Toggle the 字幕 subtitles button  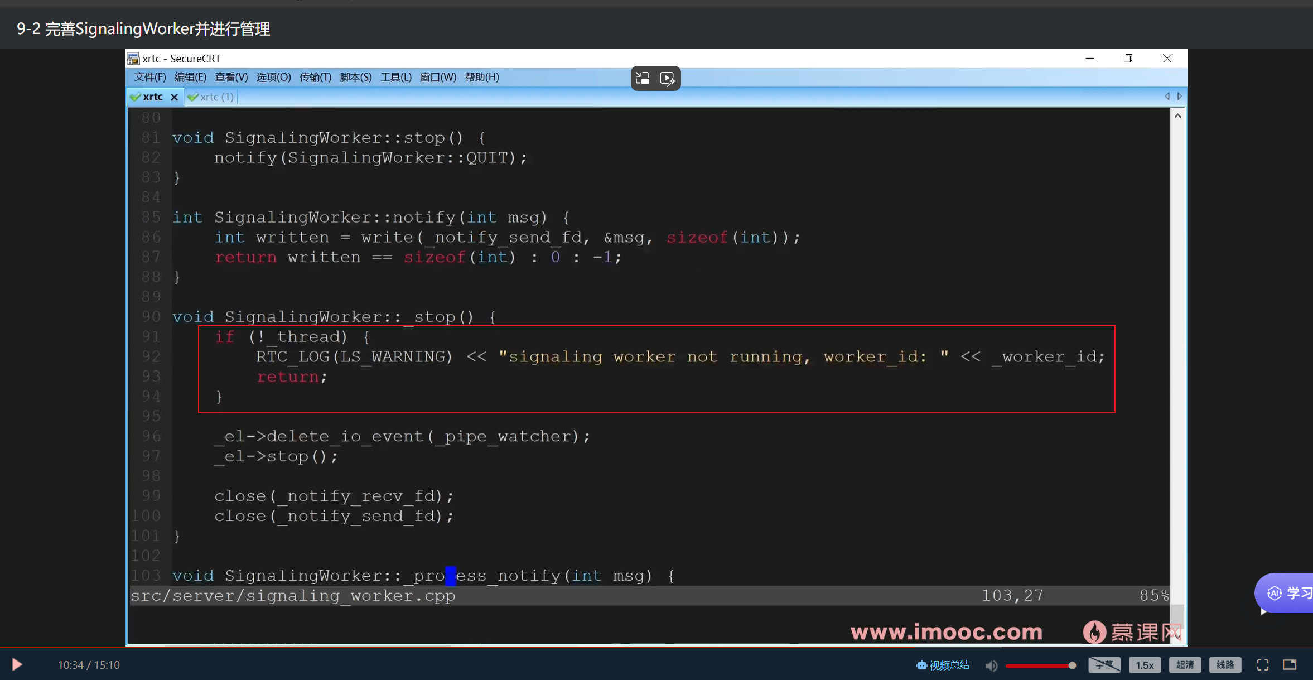pos(1104,665)
